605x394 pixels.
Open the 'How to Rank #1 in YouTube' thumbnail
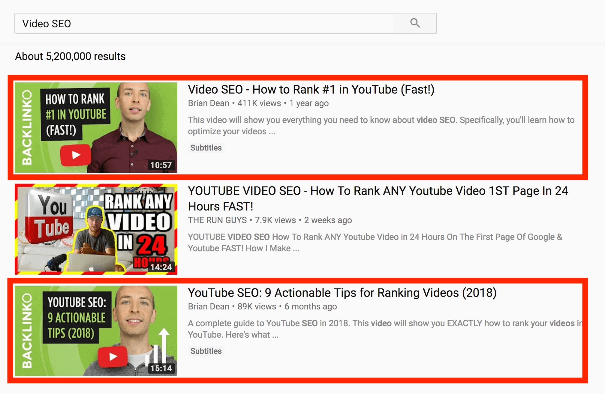(x=96, y=127)
